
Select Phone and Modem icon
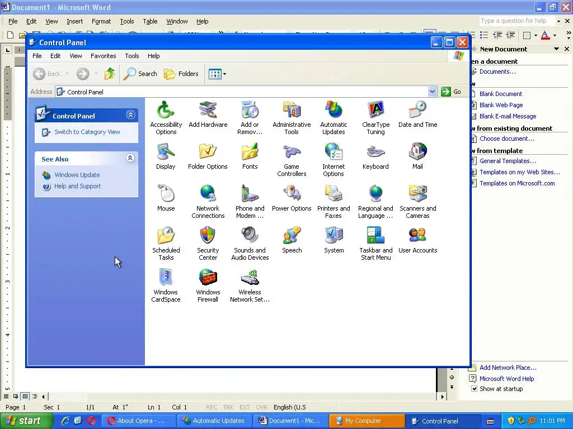tap(250, 202)
